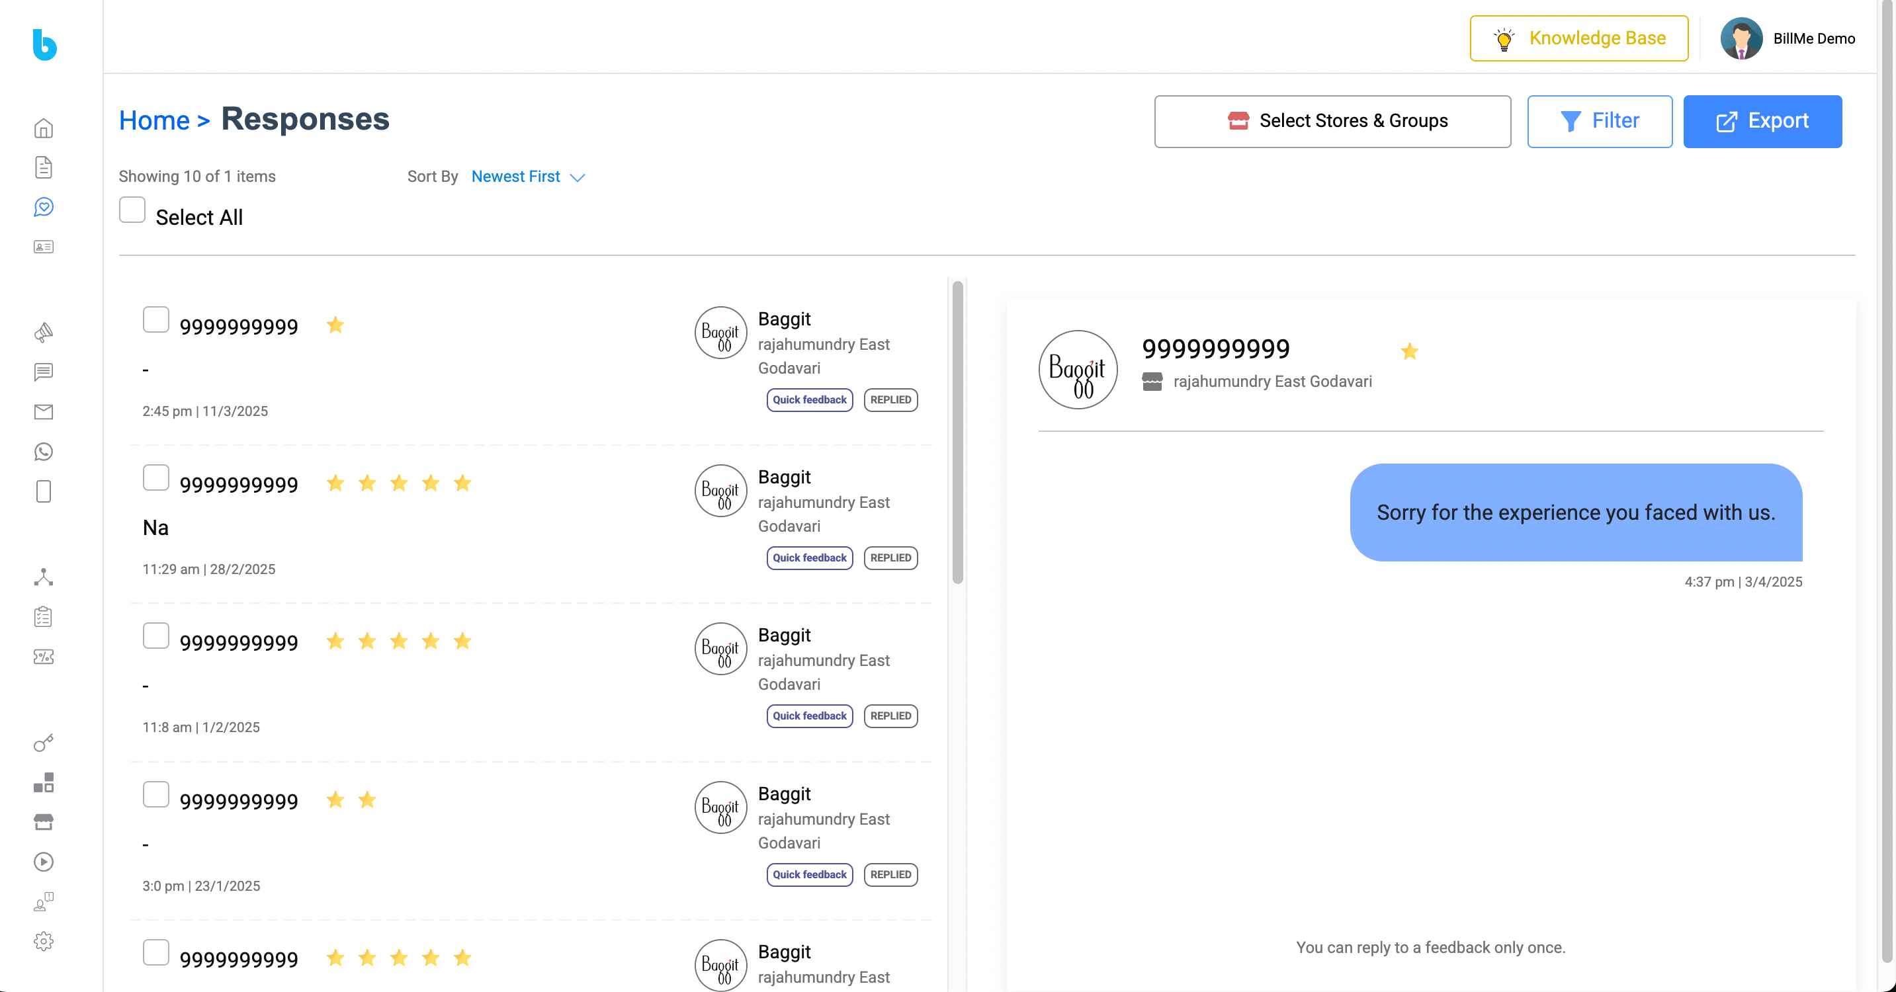Screen dimensions: 1896x992
Task: Check the Select All checkbox
Action: (132, 210)
